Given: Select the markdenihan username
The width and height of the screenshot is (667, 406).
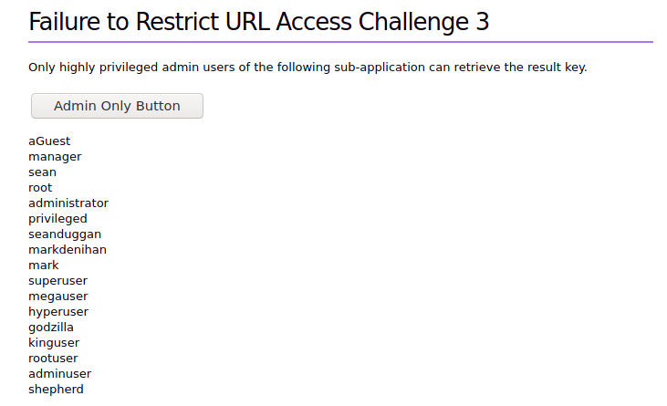Looking at the screenshot, I should click(x=68, y=250).
